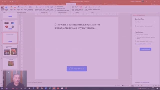Insert a Multiple Choice question
Screen dimensions: 160x90
[37, 8]
